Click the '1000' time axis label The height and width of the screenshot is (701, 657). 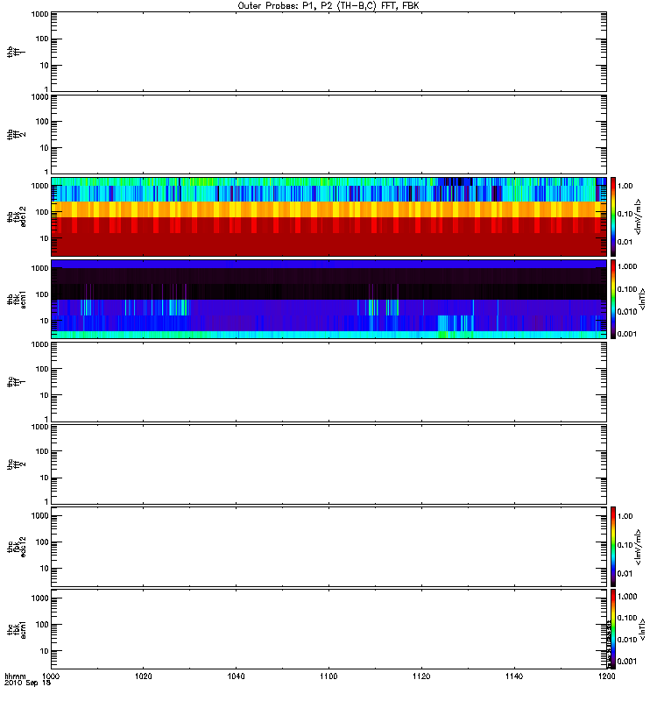point(51,676)
